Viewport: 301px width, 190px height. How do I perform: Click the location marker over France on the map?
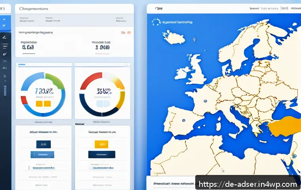[x=205, y=101]
